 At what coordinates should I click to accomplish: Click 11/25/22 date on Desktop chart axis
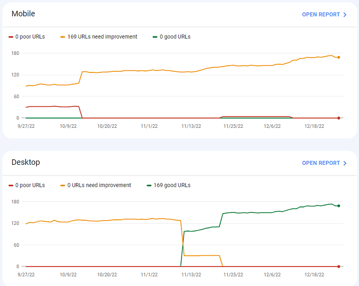point(233,275)
